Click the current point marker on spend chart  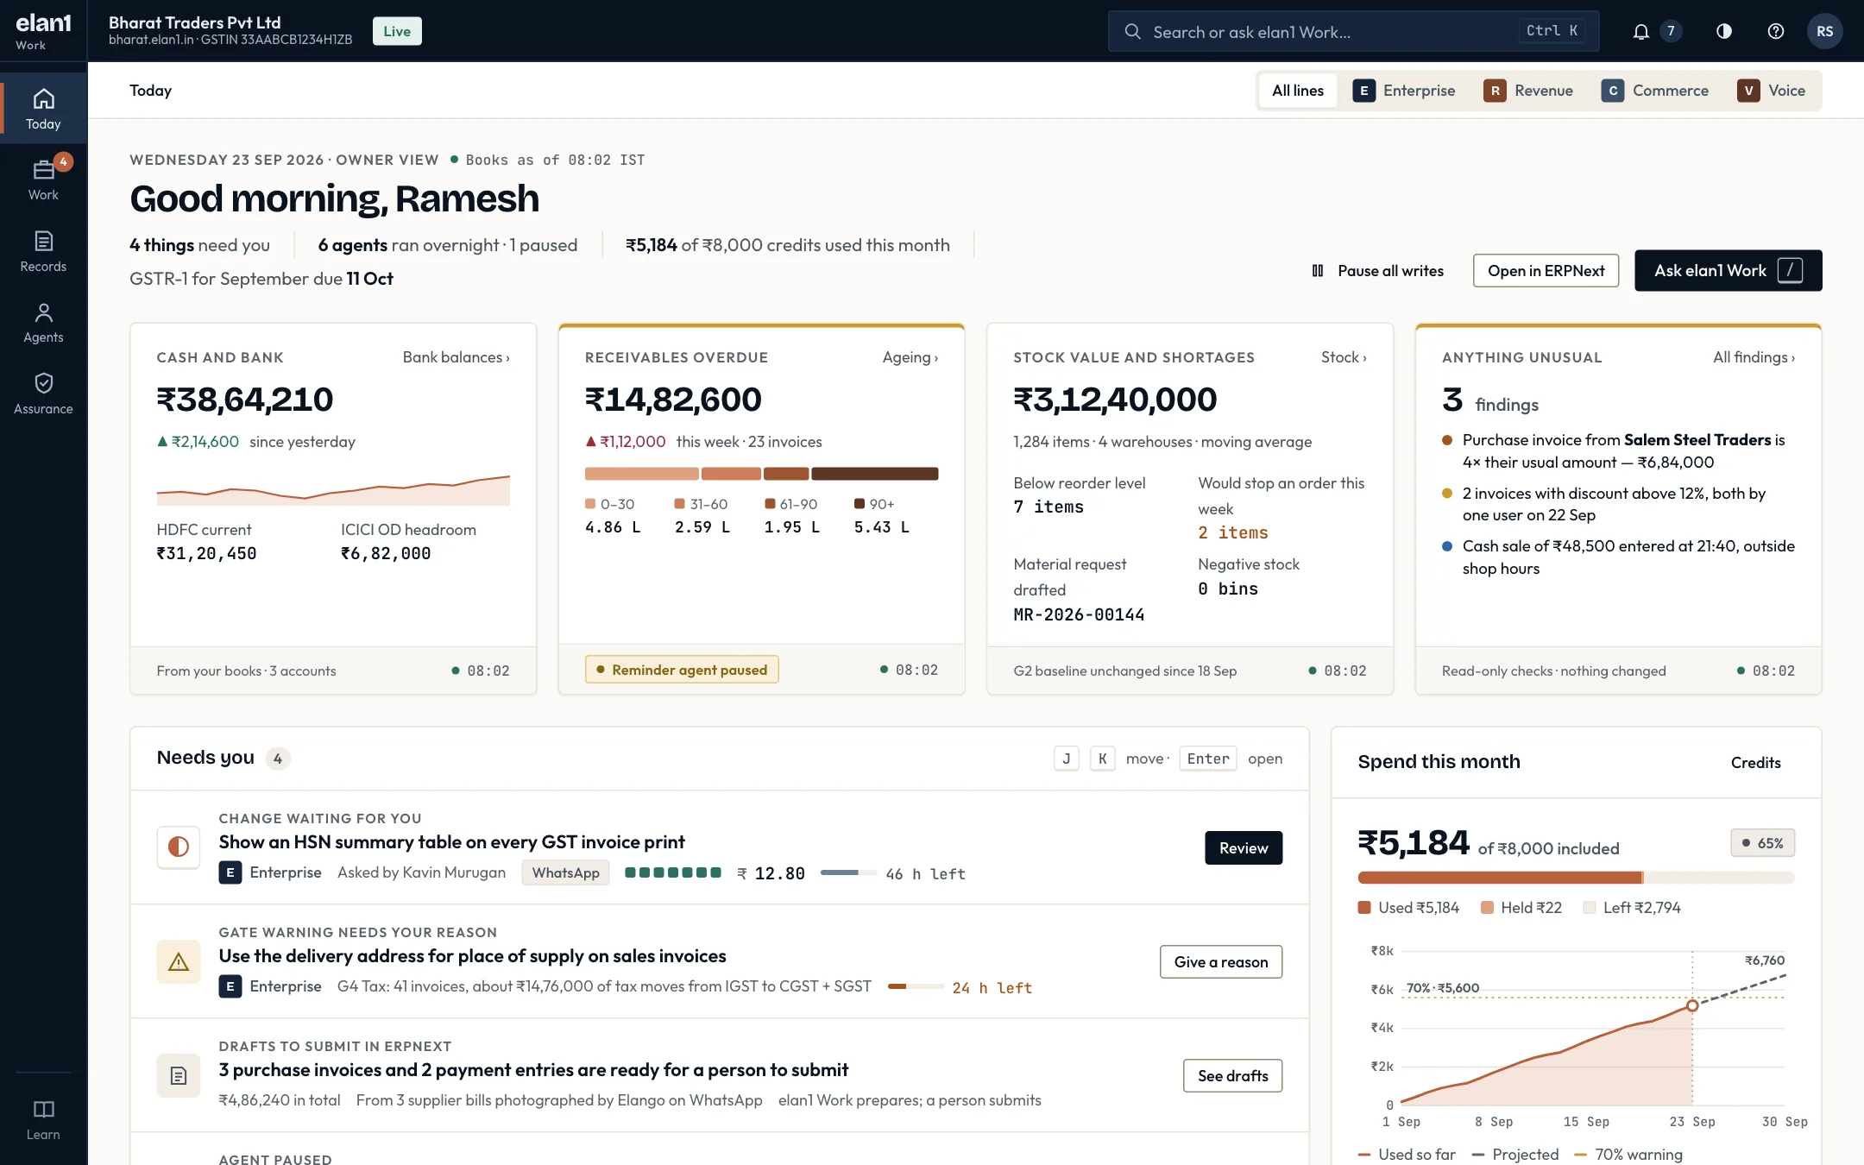click(1692, 1005)
